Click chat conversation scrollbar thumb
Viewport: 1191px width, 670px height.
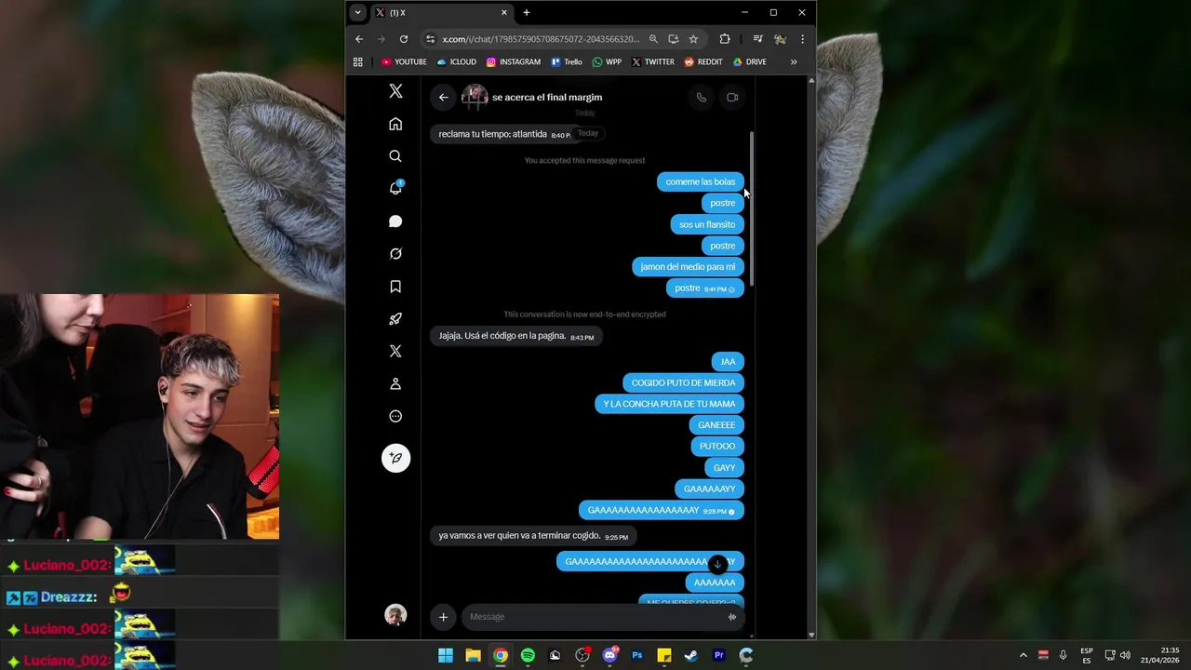pyautogui.click(x=751, y=208)
